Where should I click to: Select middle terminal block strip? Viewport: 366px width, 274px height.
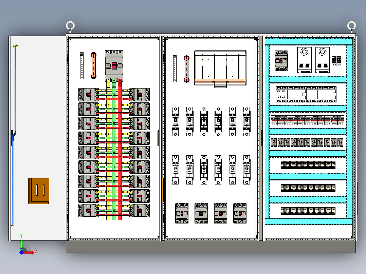click(308, 188)
